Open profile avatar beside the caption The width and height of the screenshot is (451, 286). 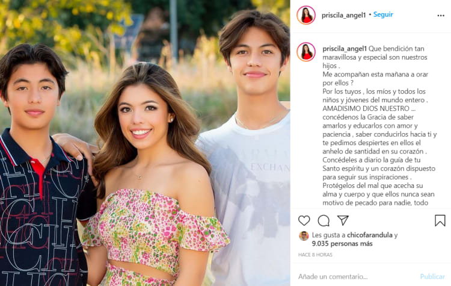(306, 52)
